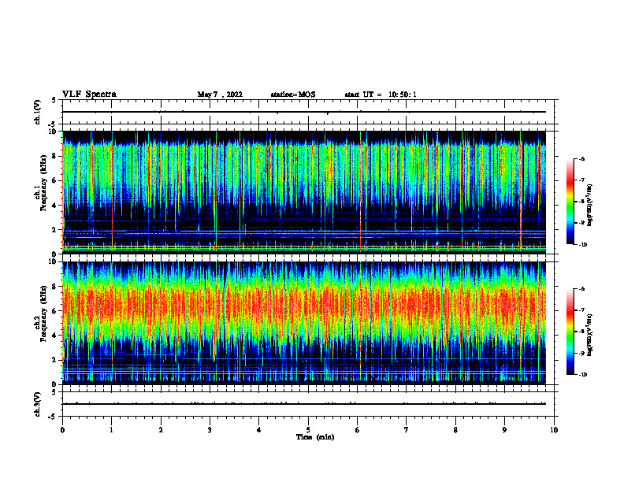
Task: Click the "6" kHz tick on the ch.2 frequency axis
Action: pyautogui.click(x=55, y=311)
